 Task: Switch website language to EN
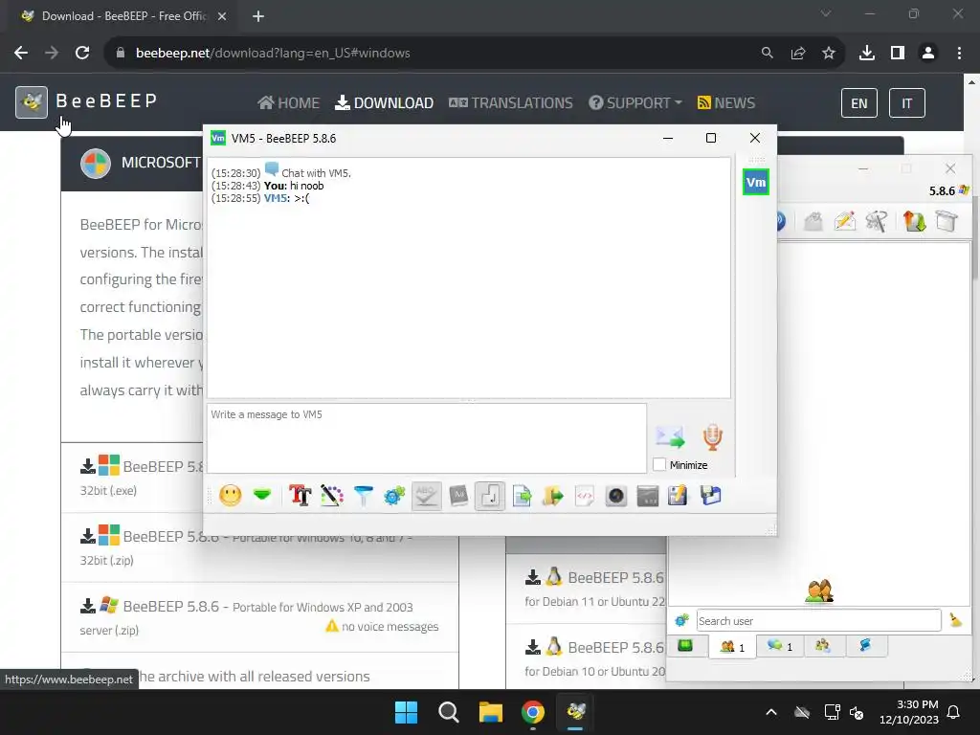tap(859, 103)
